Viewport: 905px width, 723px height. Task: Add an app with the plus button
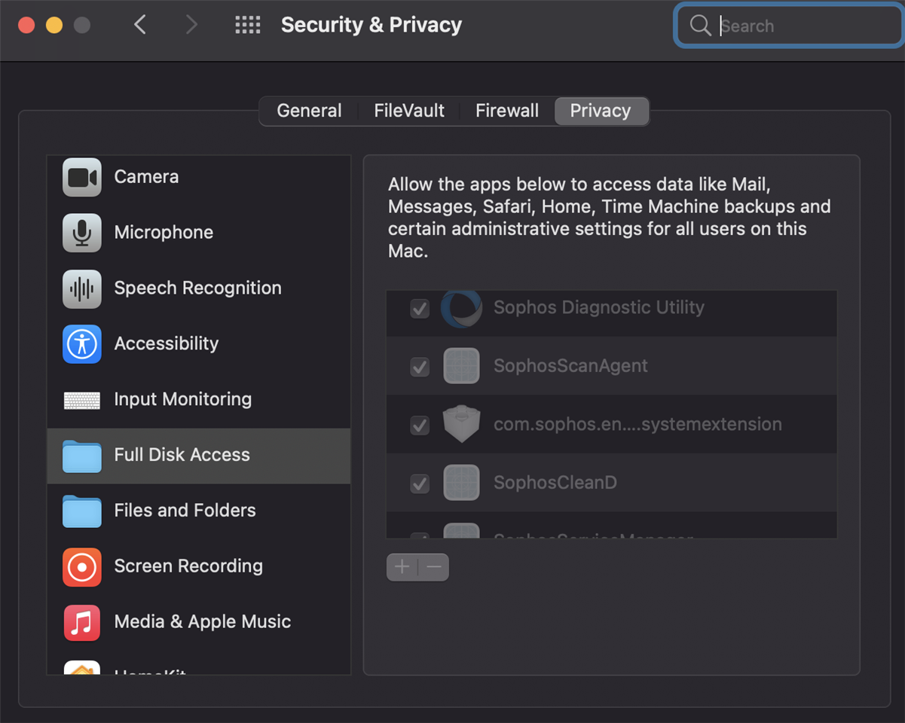point(402,567)
